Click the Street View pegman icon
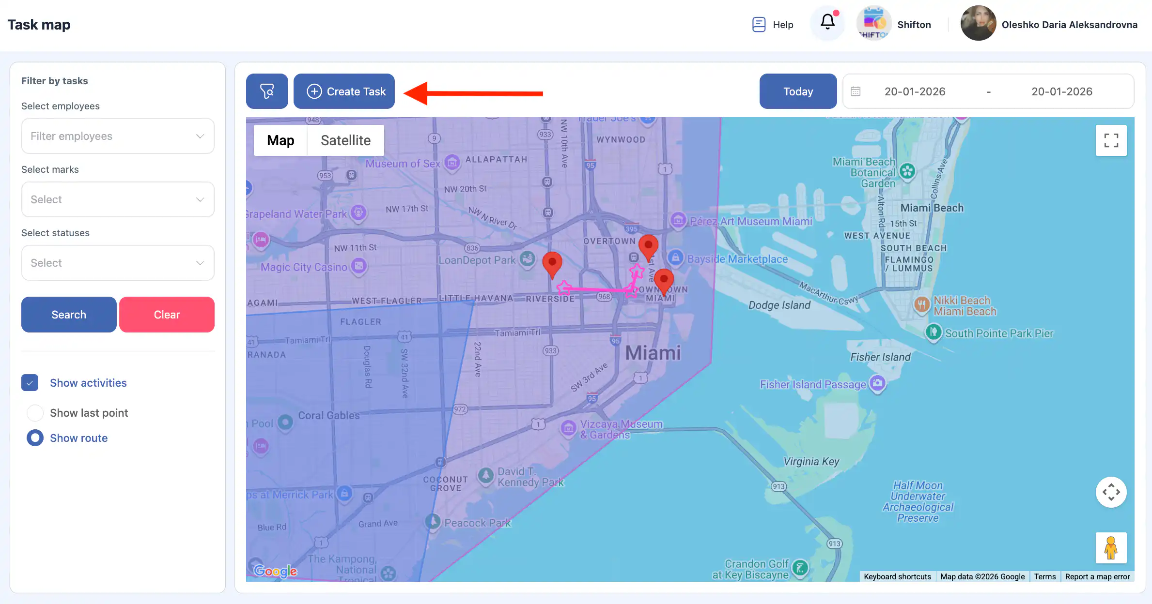The width and height of the screenshot is (1152, 604). point(1111,548)
